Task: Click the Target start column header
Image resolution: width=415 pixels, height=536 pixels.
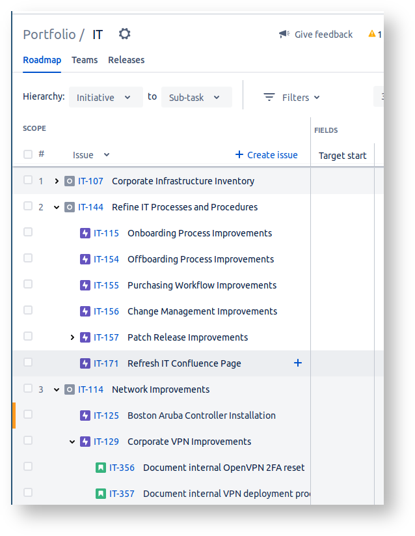Action: 342,156
